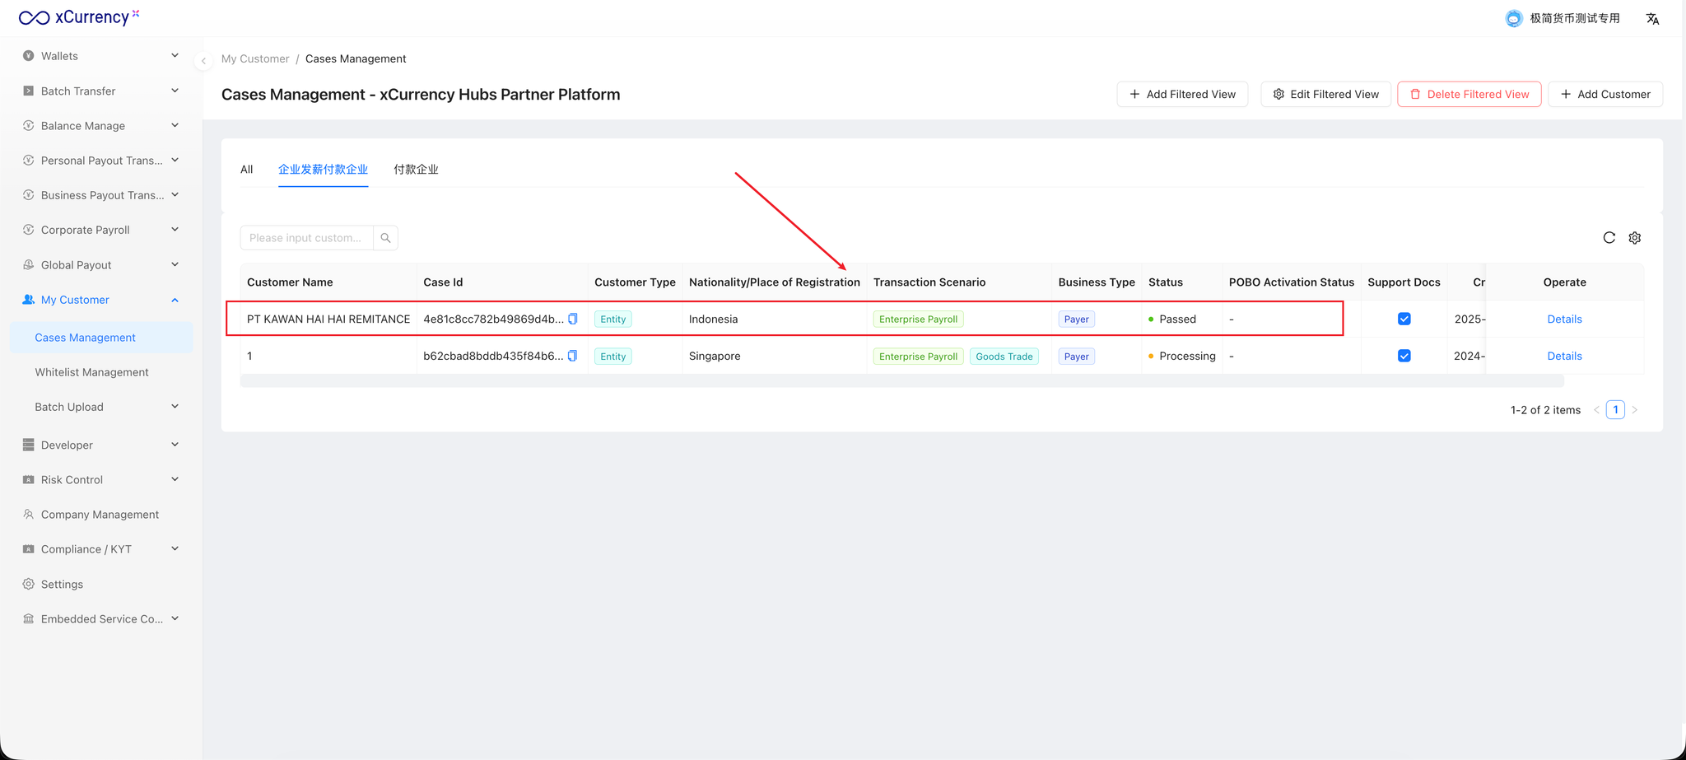Toggle Support Docs checkbox for PT KAWAN
The width and height of the screenshot is (1686, 760).
[x=1404, y=319]
